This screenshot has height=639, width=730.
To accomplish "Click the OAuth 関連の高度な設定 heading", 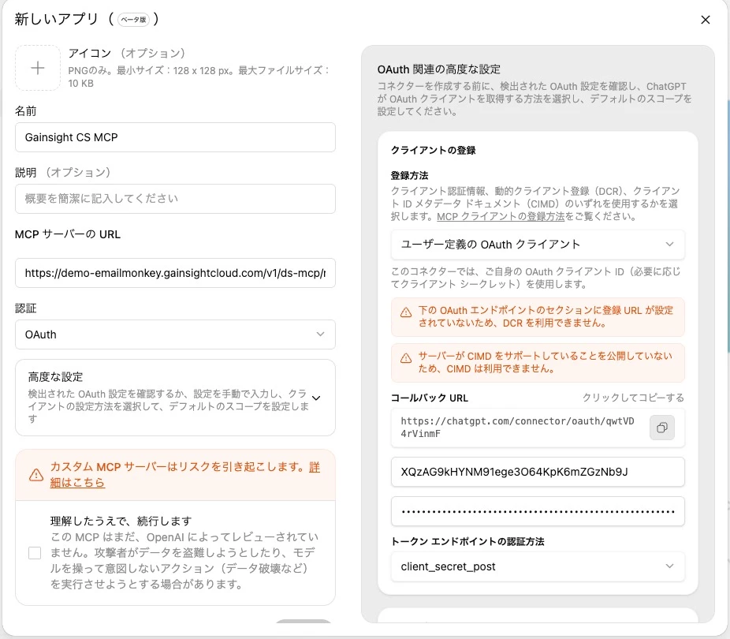I will [439, 69].
